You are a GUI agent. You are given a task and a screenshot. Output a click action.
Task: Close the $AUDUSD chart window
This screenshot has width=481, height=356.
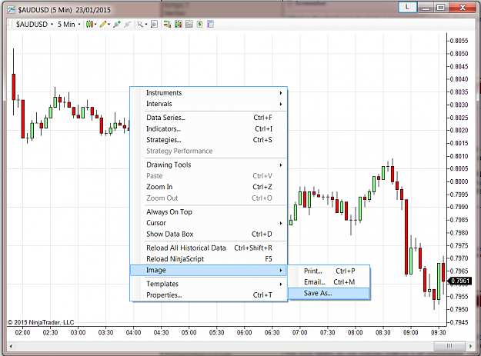tap(463, 8)
